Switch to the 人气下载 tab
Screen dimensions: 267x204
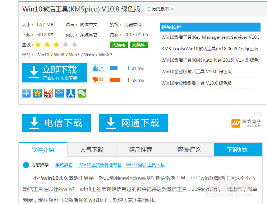(92, 150)
